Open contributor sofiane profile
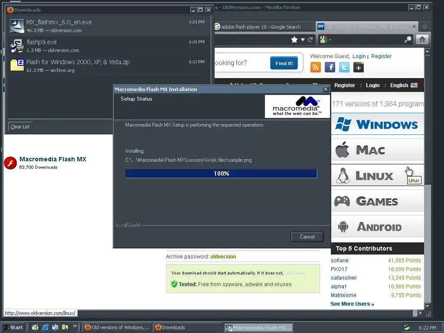Screen dimensions: 444x333 pyautogui.click(x=340, y=260)
